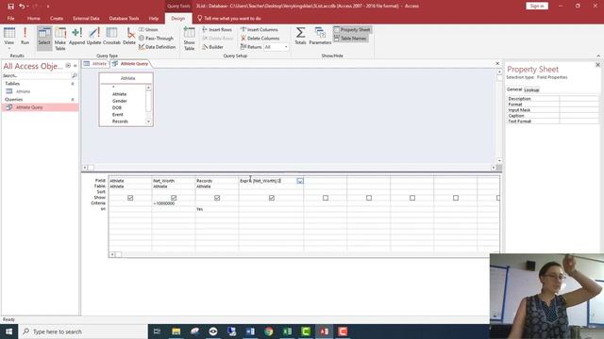Viewport: 604px width, 339px height.
Task: Switch to the External Data tab
Action: click(x=86, y=18)
